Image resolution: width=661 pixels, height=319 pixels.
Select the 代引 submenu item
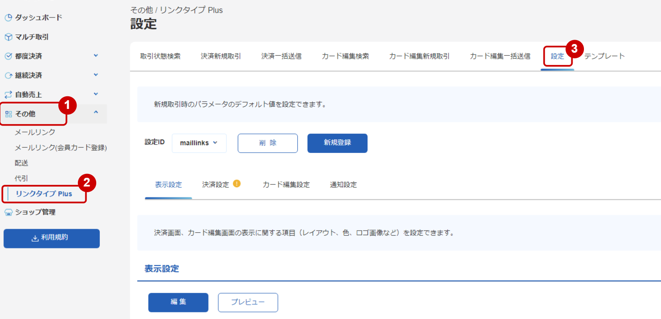pos(22,178)
